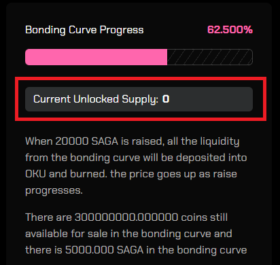This screenshot has height=265, width=280.
Task: Click the Bonding Curve Progress heading
Action: (84, 30)
